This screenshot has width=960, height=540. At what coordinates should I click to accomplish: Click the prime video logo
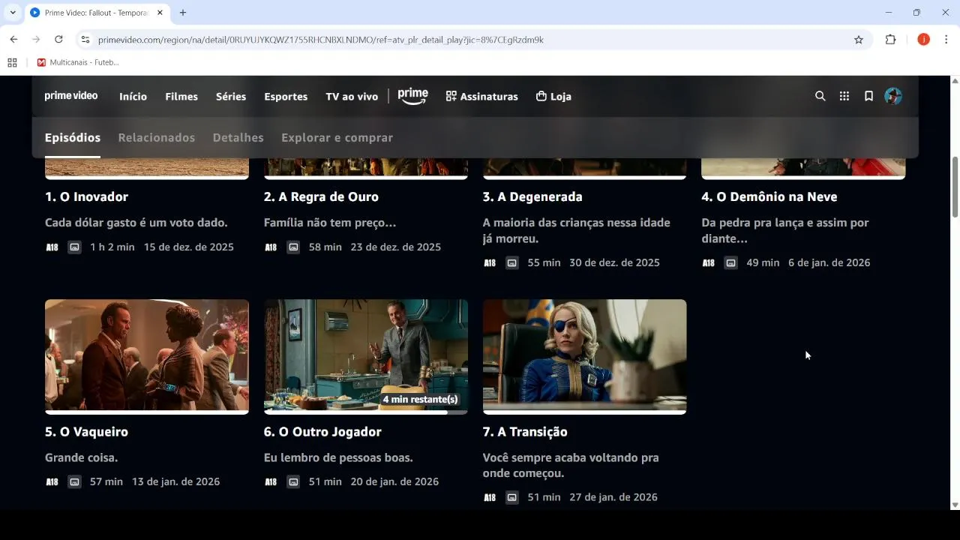coord(71,96)
